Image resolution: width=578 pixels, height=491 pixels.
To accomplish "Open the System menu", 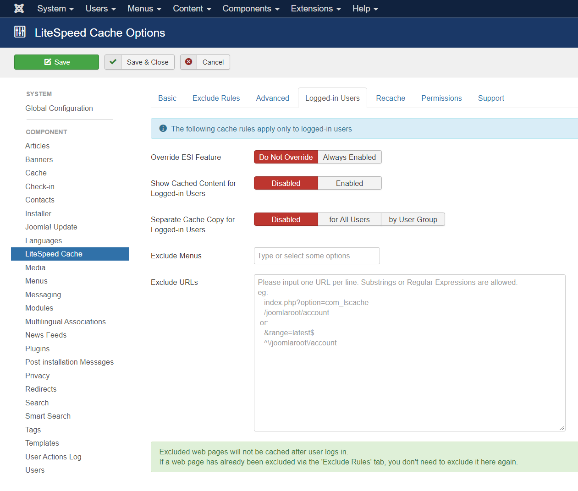I will [55, 9].
